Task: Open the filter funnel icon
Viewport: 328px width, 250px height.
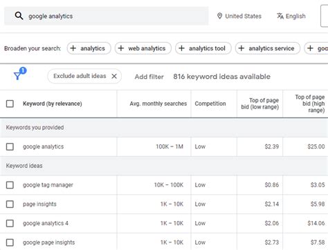Action: [x=17, y=75]
